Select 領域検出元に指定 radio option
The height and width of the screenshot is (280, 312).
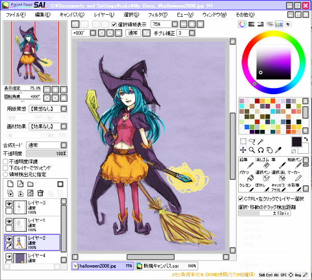pos(6,175)
